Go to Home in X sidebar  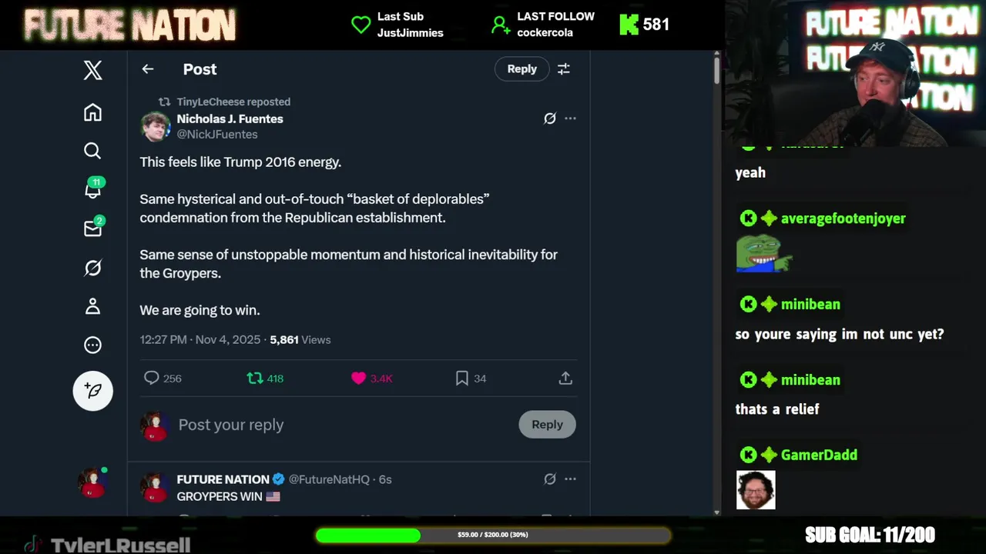[x=92, y=112]
